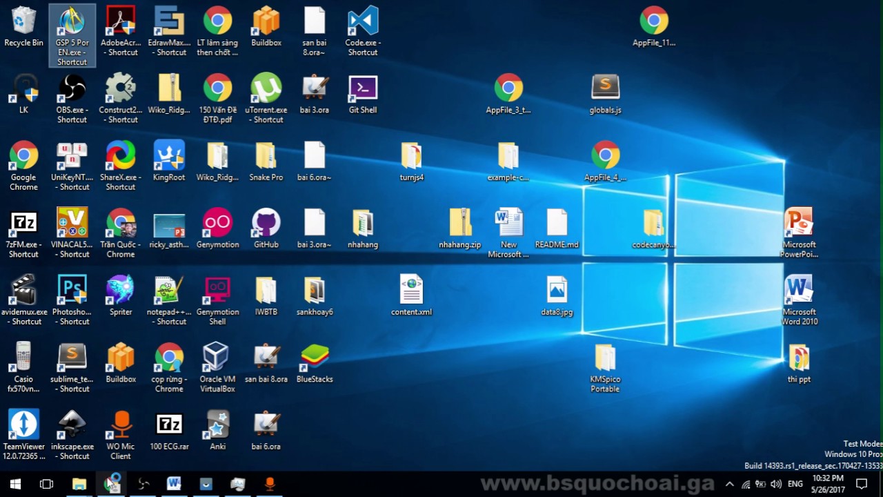Select the Oracle VM VirtualBox icon
The width and height of the screenshot is (883, 497).
pos(218,367)
